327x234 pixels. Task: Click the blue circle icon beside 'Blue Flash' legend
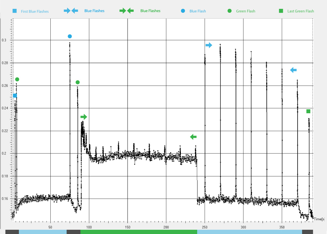click(x=183, y=11)
